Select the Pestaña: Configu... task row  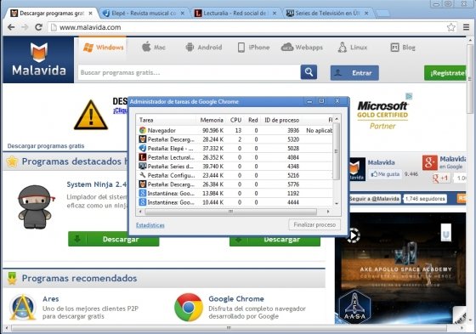coord(235,175)
